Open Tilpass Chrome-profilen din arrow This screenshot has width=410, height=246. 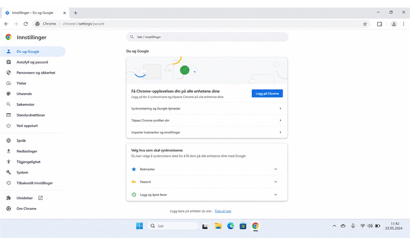tap(281, 120)
